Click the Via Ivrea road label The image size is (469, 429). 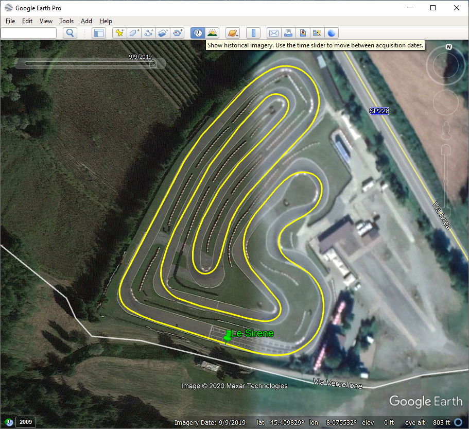[442, 216]
